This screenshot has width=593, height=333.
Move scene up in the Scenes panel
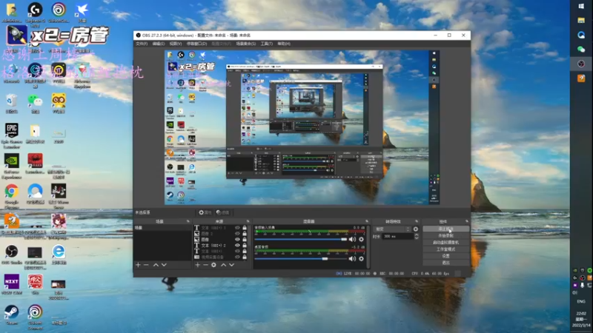click(x=156, y=265)
